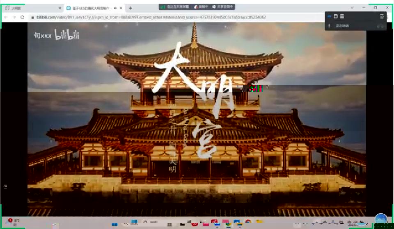Viewport: 394px width, 229px height.
Task: Click the bilibili logo watermark on the video
Action: [x=67, y=34]
